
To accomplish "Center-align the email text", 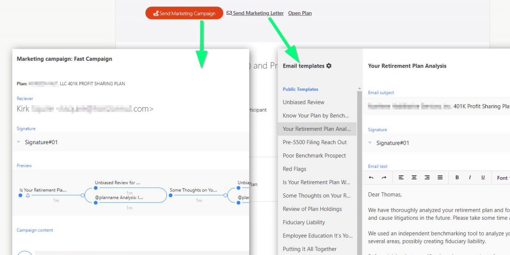I will 414,178.
